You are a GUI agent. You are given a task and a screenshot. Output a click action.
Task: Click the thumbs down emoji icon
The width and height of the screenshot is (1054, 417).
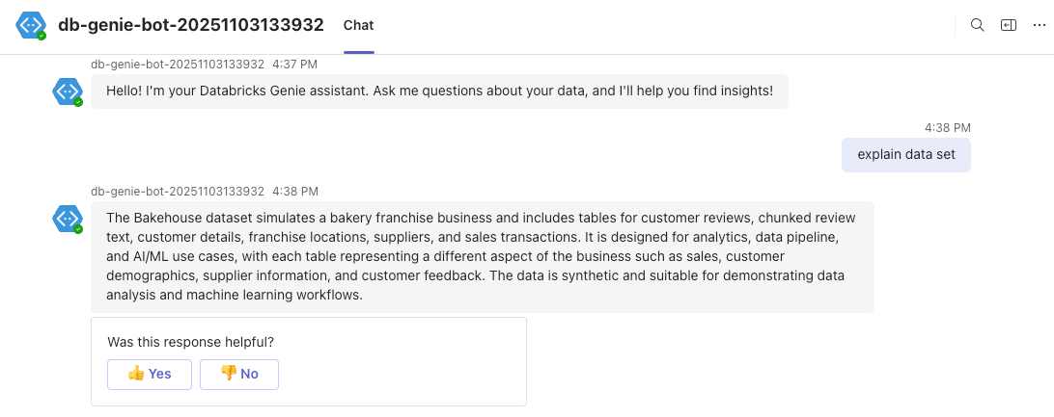tap(229, 374)
